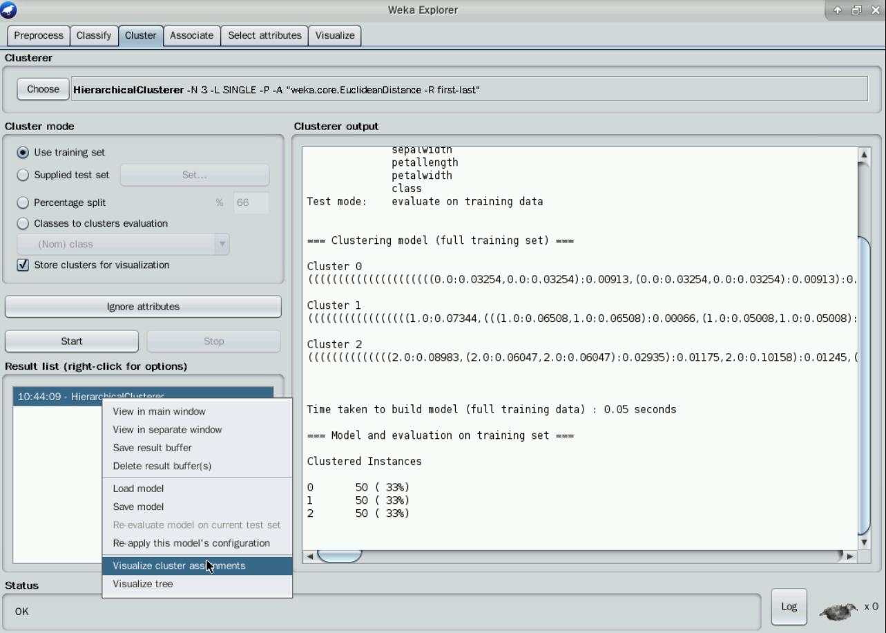Screen dimensions: 886x633
Task: Open the (Nom) class dropdown
Action: click(x=123, y=245)
